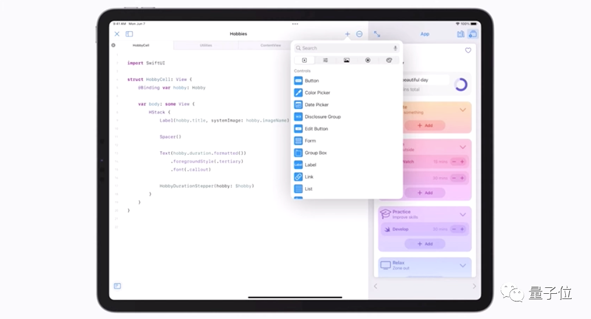Open the console icon at bottom left
The width and height of the screenshot is (591, 319).
click(x=117, y=286)
